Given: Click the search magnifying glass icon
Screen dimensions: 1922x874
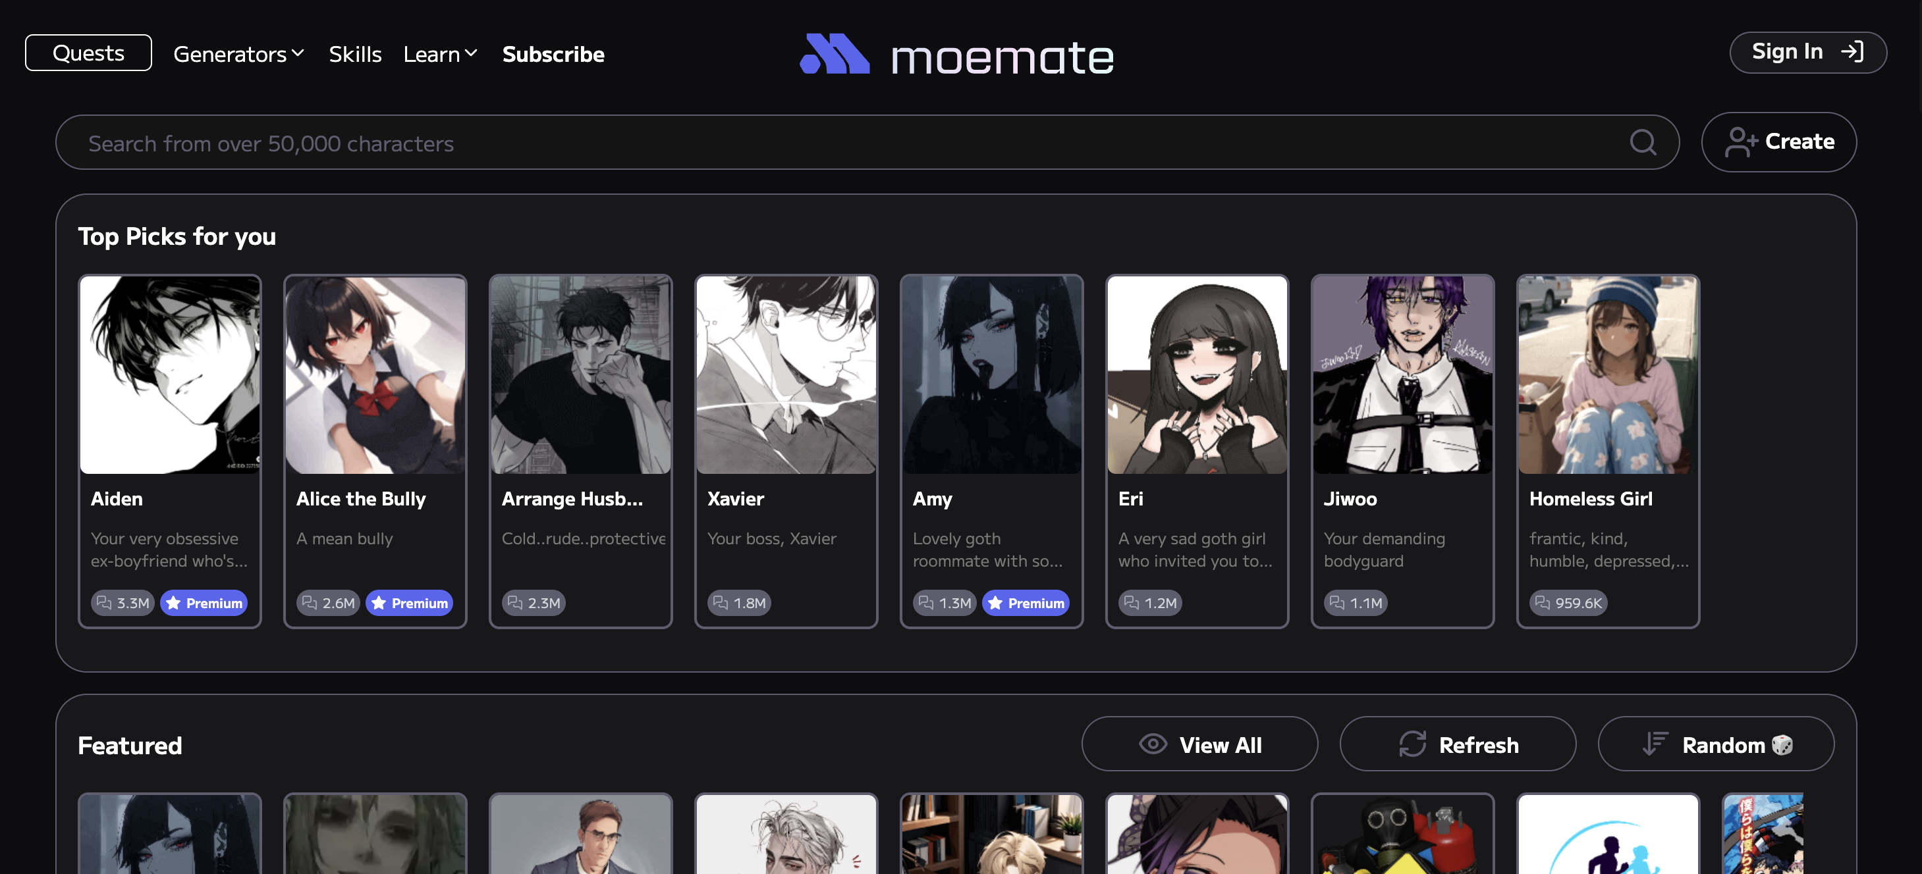Looking at the screenshot, I should tap(1644, 142).
